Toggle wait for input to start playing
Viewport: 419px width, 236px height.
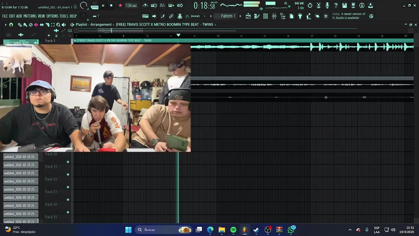click(x=154, y=5)
